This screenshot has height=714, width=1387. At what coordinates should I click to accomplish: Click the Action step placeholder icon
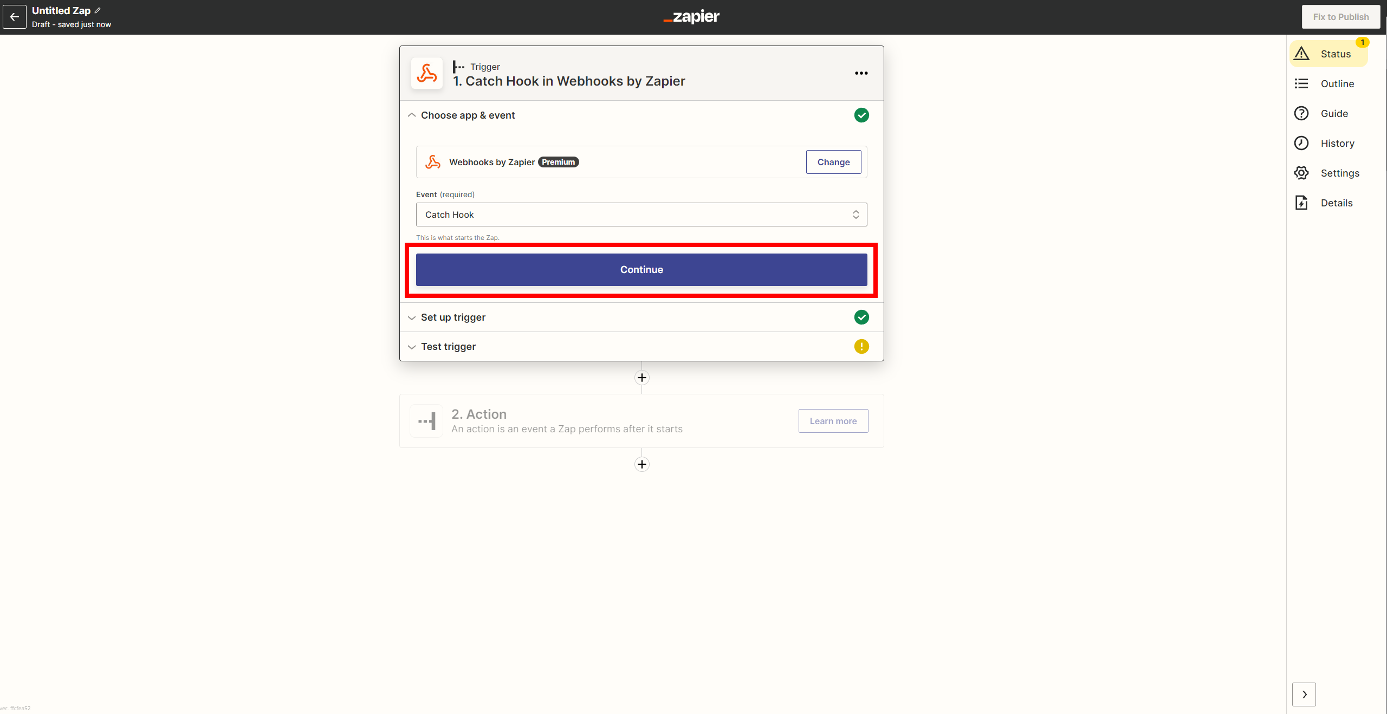click(427, 421)
